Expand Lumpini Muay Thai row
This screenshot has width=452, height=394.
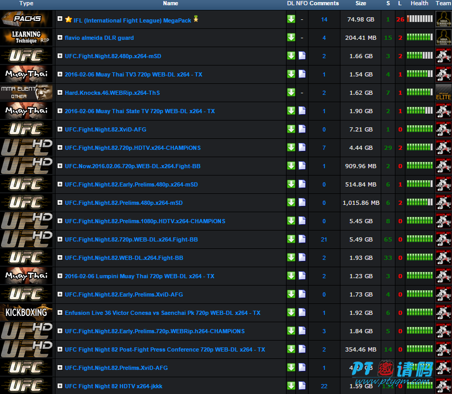click(x=60, y=276)
